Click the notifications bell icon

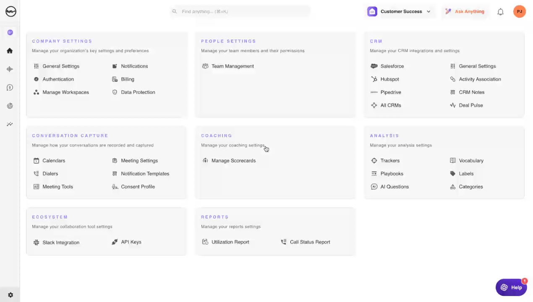[x=500, y=12]
